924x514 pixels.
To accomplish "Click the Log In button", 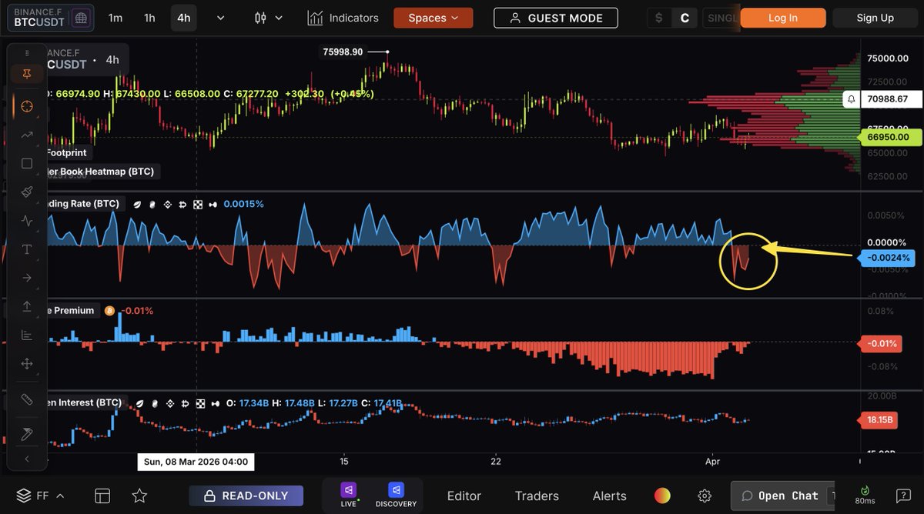I will [783, 18].
